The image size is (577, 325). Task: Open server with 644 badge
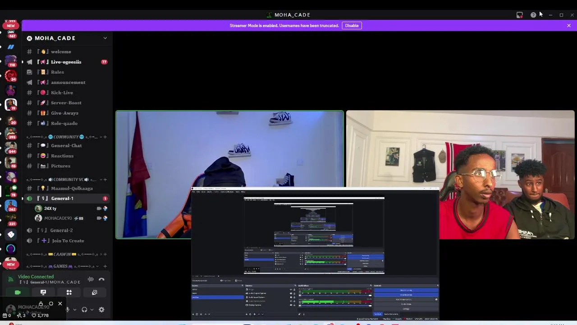[x=11, y=148]
